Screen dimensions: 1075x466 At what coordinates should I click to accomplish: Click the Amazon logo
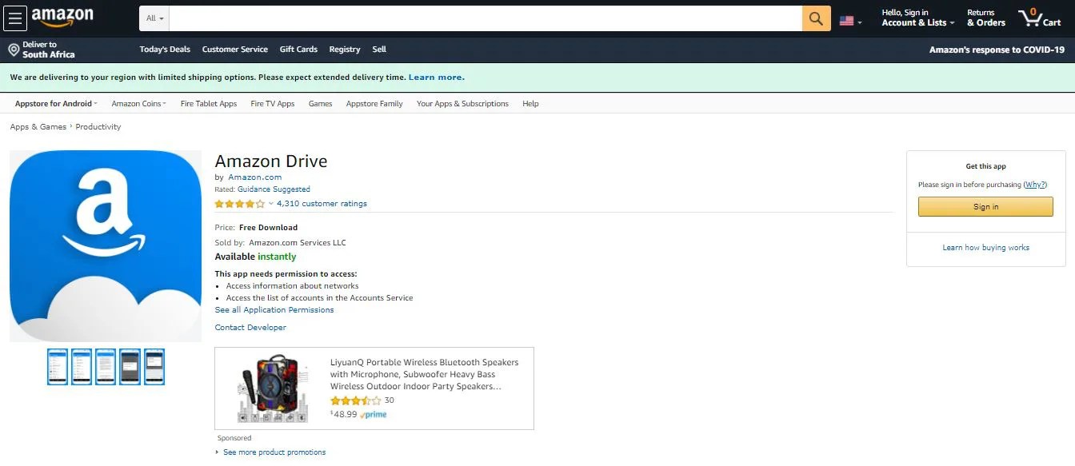(x=62, y=17)
